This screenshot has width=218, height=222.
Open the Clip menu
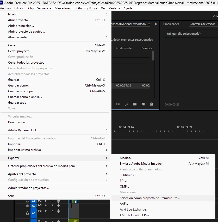pos(31,8)
